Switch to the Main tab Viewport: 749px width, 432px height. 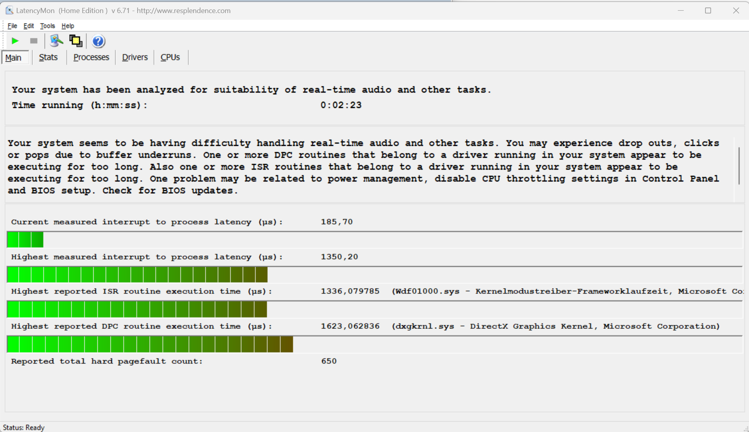(x=13, y=58)
